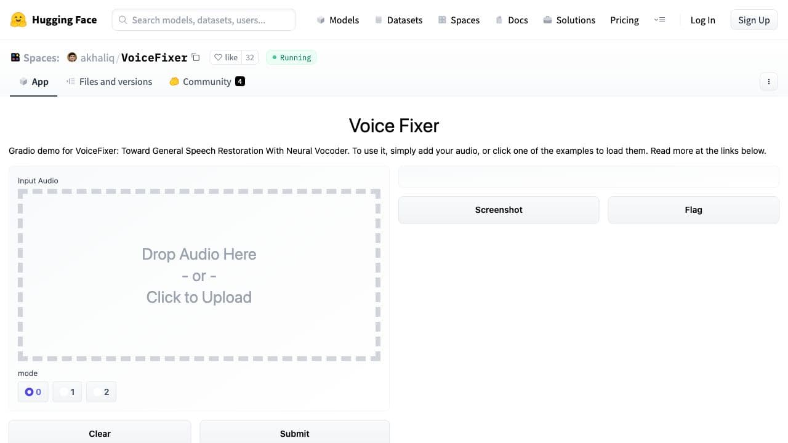Select mode 2 radio button
788x443 pixels.
(101, 391)
